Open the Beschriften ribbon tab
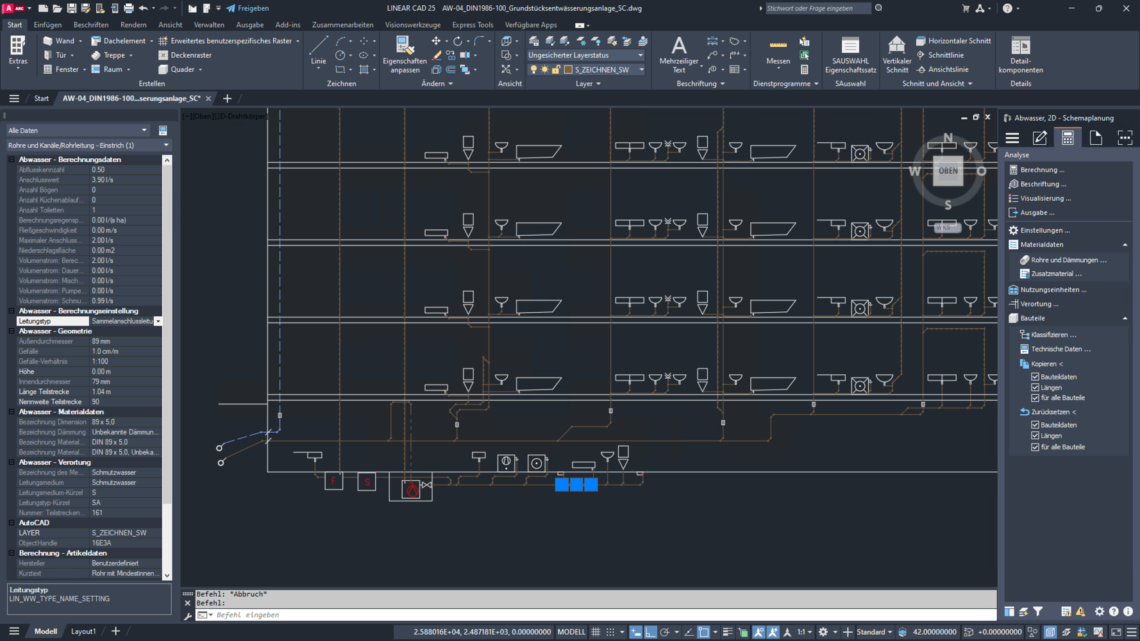The height and width of the screenshot is (641, 1140). coord(91,25)
